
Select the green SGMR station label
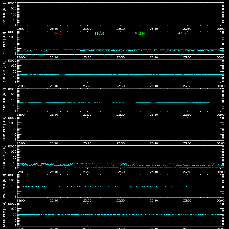pos(140,33)
